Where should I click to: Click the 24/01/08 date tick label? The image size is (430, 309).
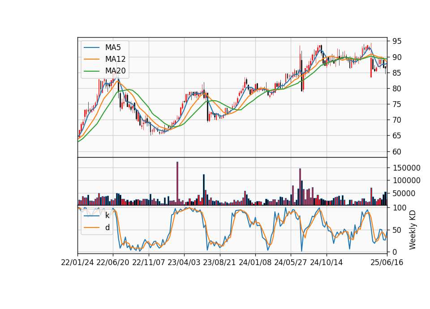(x=255, y=262)
